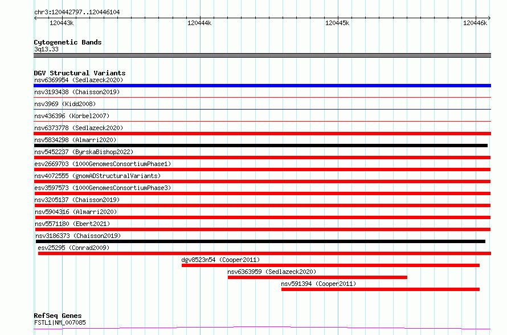The width and height of the screenshot is (507, 335).
Task: Select the black nsv5834298 variant bar
Action: point(260,146)
